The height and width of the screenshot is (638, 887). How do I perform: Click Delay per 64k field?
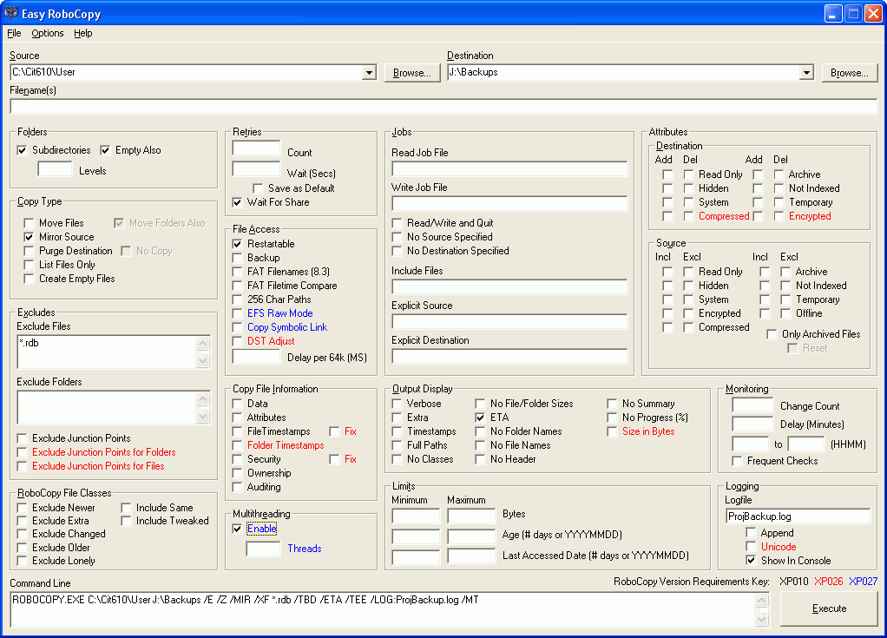[x=256, y=357]
